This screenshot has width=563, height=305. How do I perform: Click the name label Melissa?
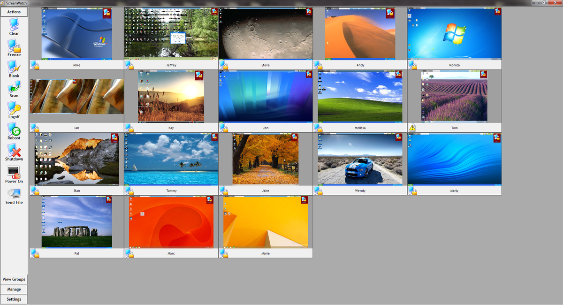[x=360, y=128]
